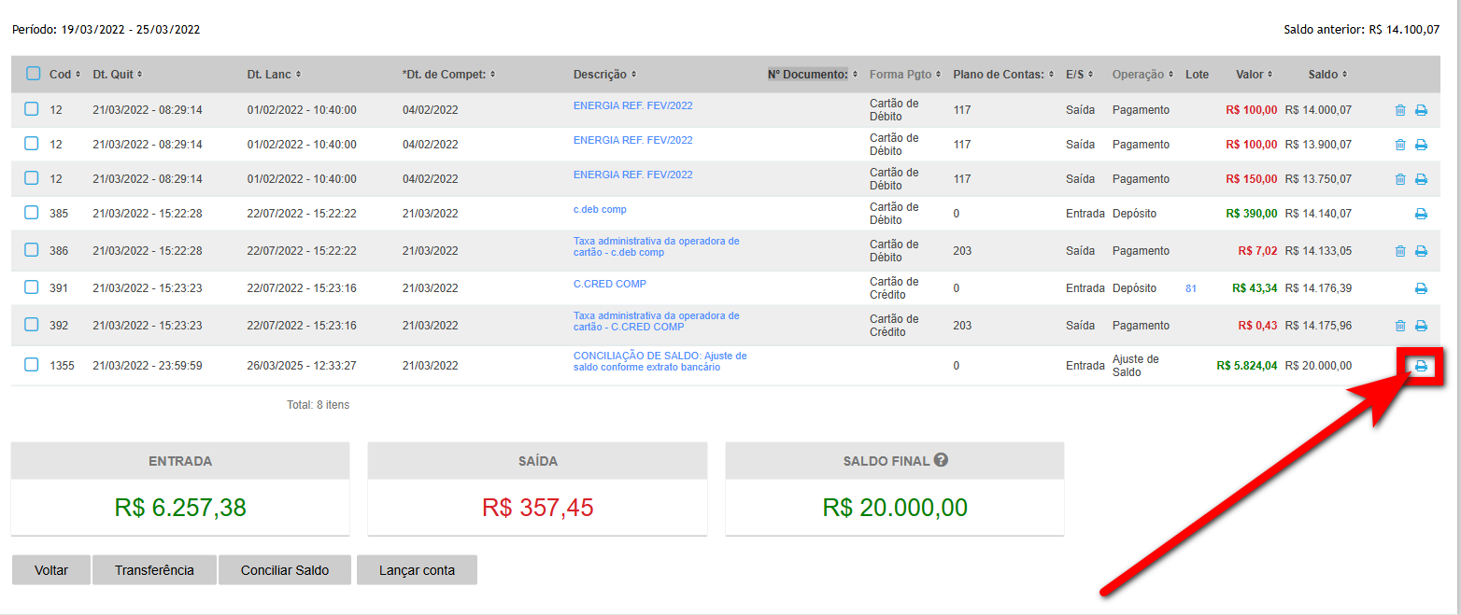Click the Conciliar Saldo button
The height and width of the screenshot is (615, 1461).
285,570
